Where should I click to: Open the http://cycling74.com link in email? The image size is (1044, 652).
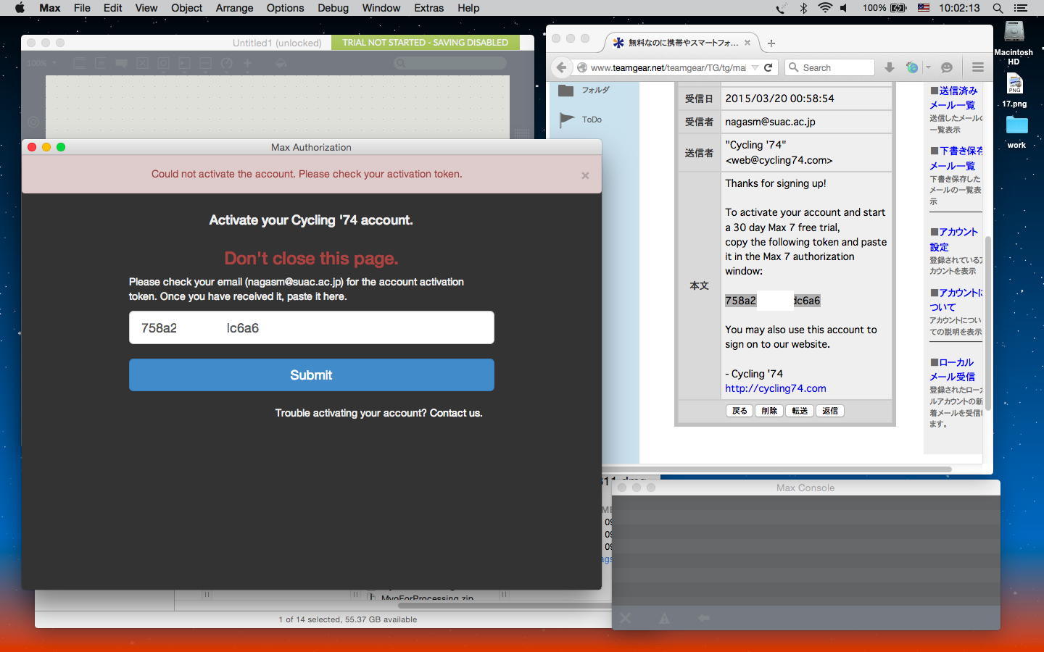tap(776, 388)
